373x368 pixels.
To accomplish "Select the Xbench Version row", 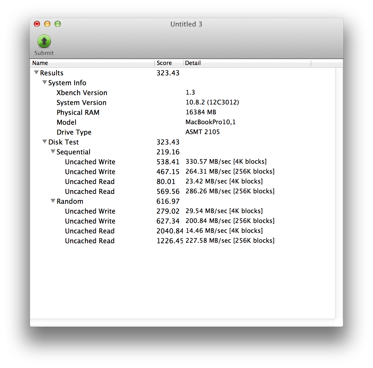I will [x=183, y=93].
